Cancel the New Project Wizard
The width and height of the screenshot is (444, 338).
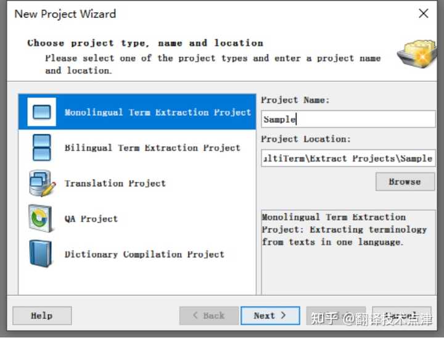pos(401,316)
